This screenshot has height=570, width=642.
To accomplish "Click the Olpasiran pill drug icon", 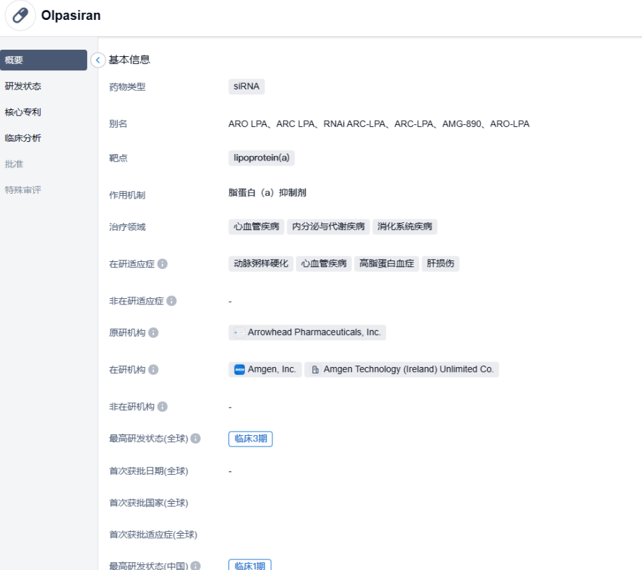I will [x=21, y=16].
